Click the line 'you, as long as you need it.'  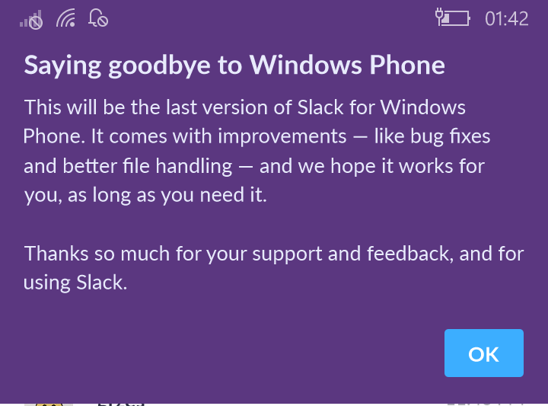145,194
